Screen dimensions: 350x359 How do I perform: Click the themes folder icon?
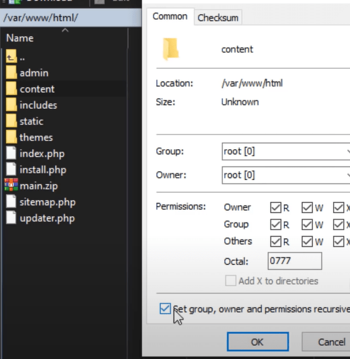(11, 137)
